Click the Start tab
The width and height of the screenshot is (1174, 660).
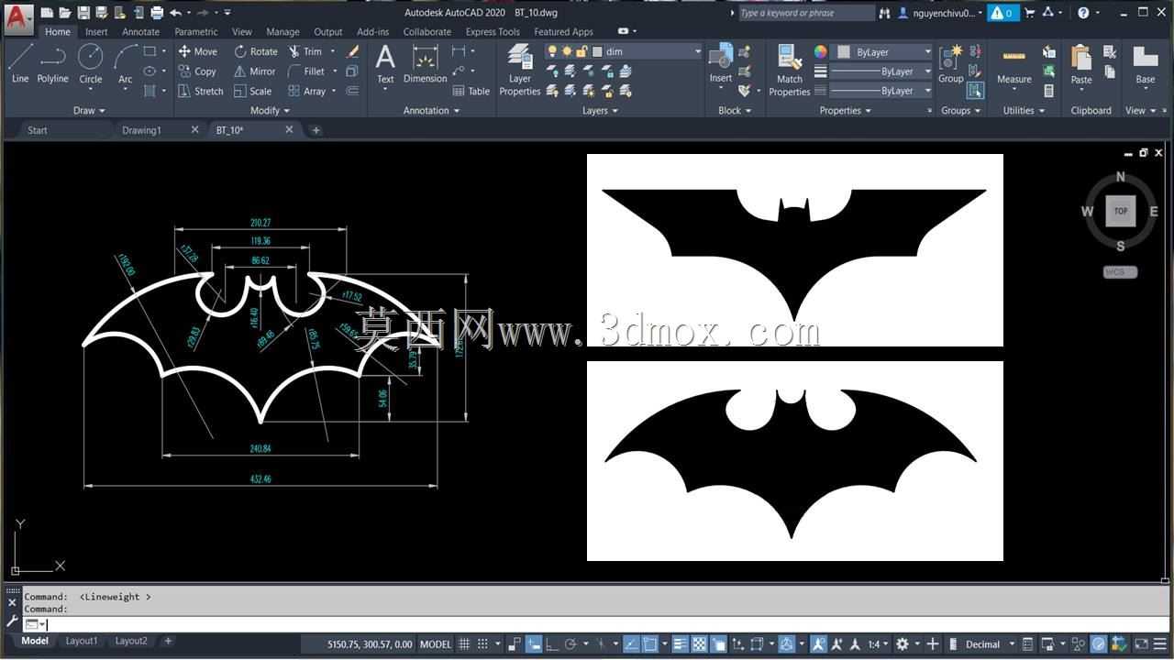pyautogui.click(x=38, y=130)
